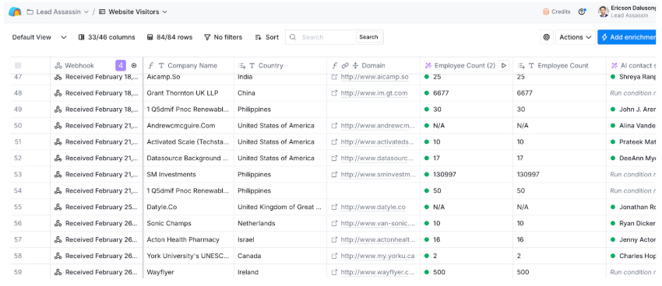This screenshot has height=286, width=662.
Task: Open the Domain column header
Action: click(373, 66)
